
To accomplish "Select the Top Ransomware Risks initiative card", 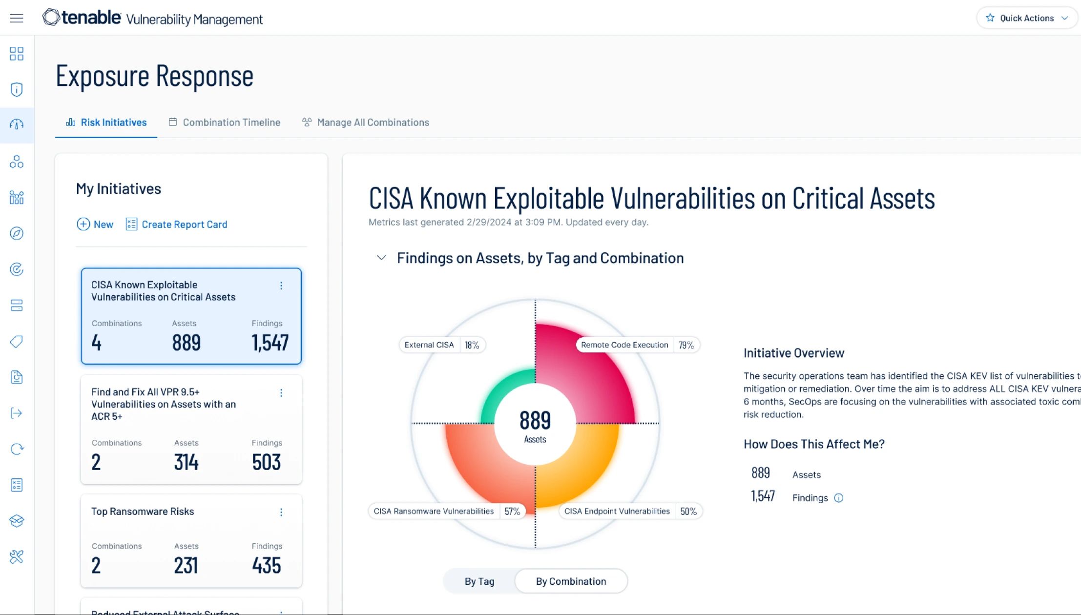I will pos(191,541).
